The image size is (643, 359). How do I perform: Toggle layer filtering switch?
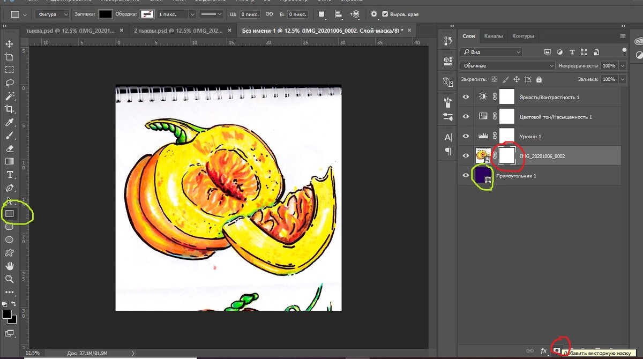coord(624,52)
